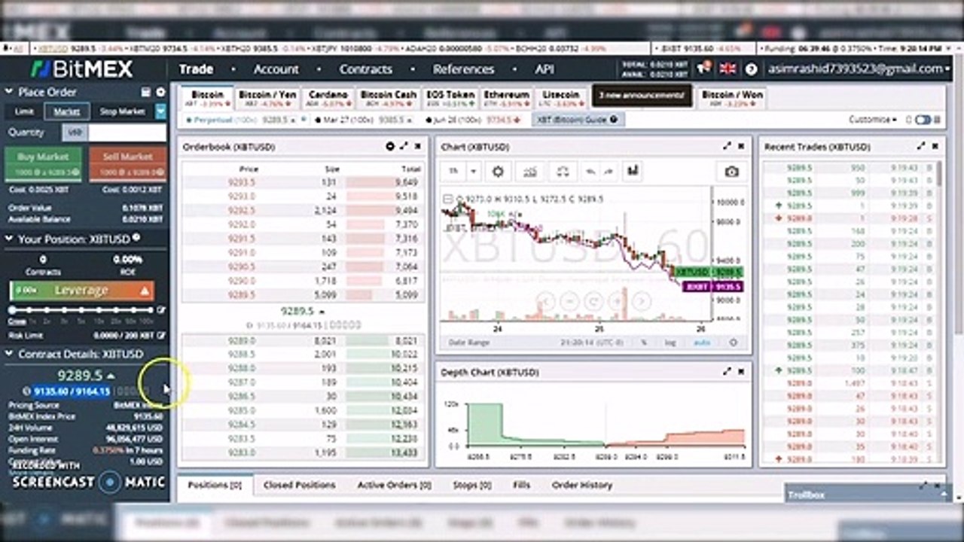Open the Leverage bar
The width and height of the screenshot is (964, 542).
click(82, 291)
